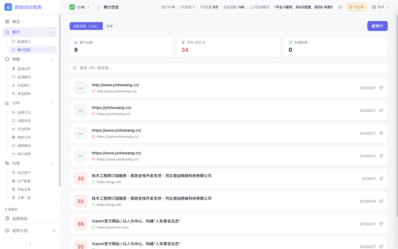Click the 平台矩阵 broadcast icon
The width and height of the screenshot is (398, 249).
pyautogui.click(x=14, y=129)
